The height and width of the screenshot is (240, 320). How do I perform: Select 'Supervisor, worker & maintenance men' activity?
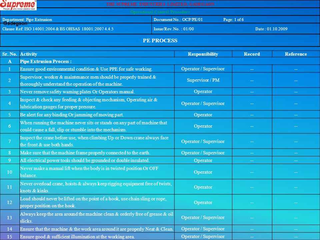(97, 80)
